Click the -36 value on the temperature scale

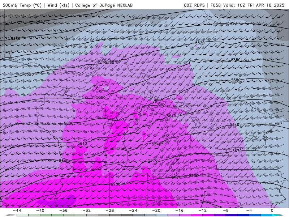[x=64, y=210]
